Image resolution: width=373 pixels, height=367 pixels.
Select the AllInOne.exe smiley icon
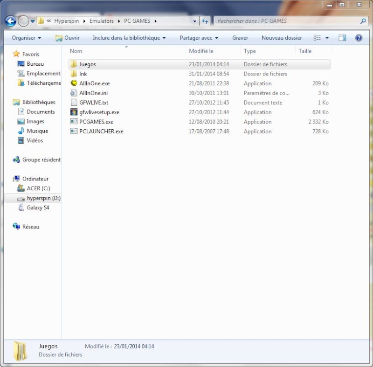[x=74, y=83]
